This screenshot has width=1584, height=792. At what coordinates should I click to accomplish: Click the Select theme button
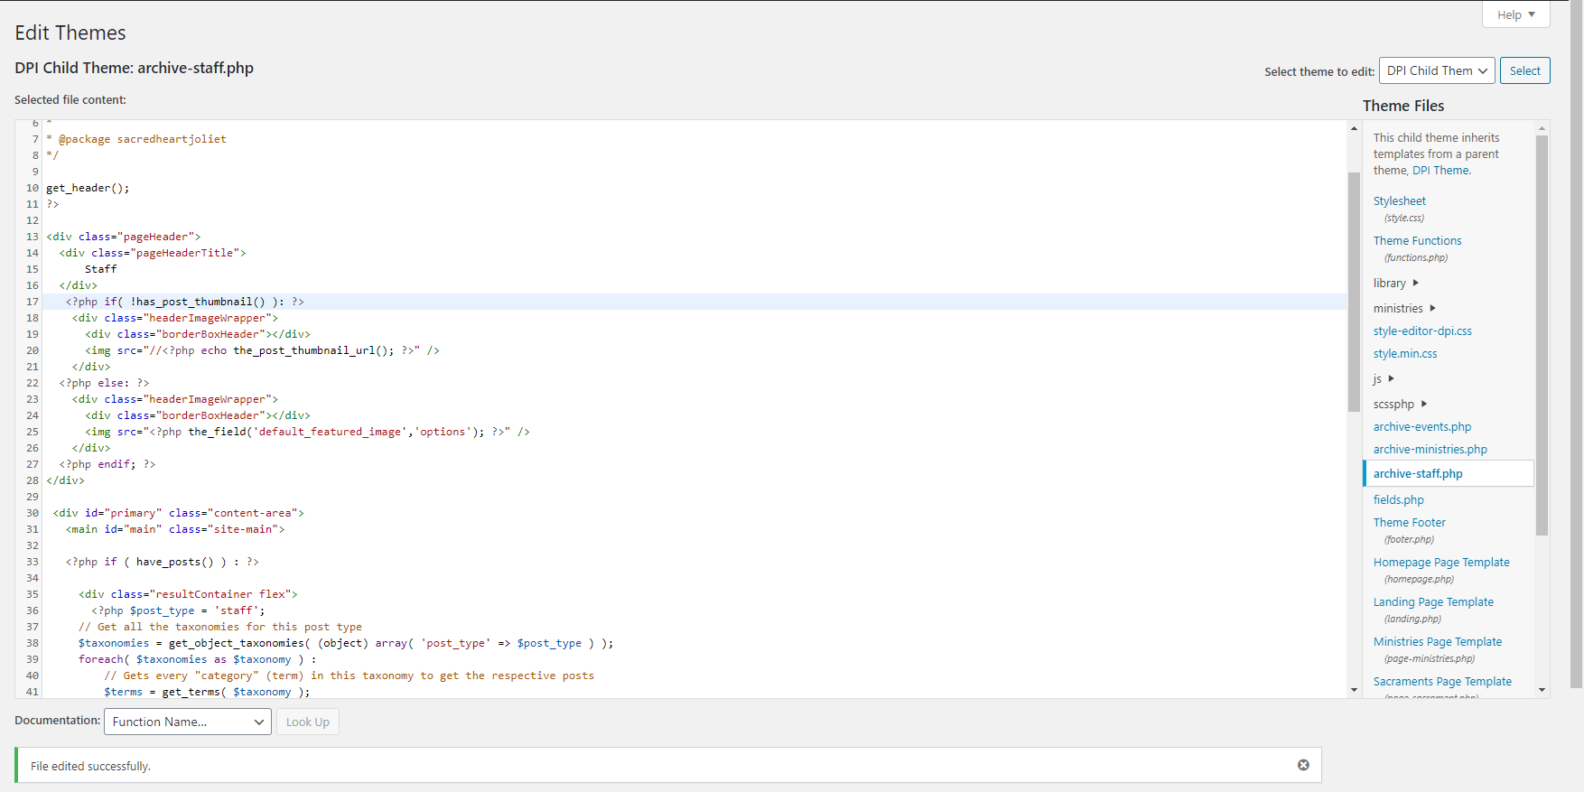click(1524, 70)
